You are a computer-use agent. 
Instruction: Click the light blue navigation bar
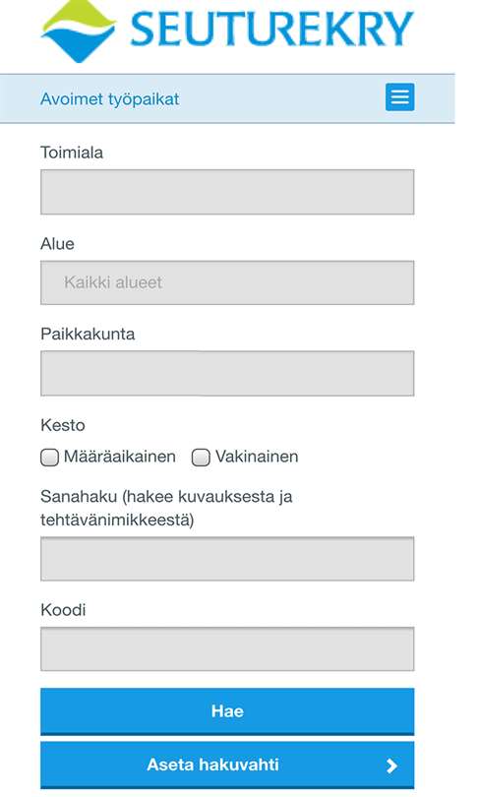click(x=227, y=98)
